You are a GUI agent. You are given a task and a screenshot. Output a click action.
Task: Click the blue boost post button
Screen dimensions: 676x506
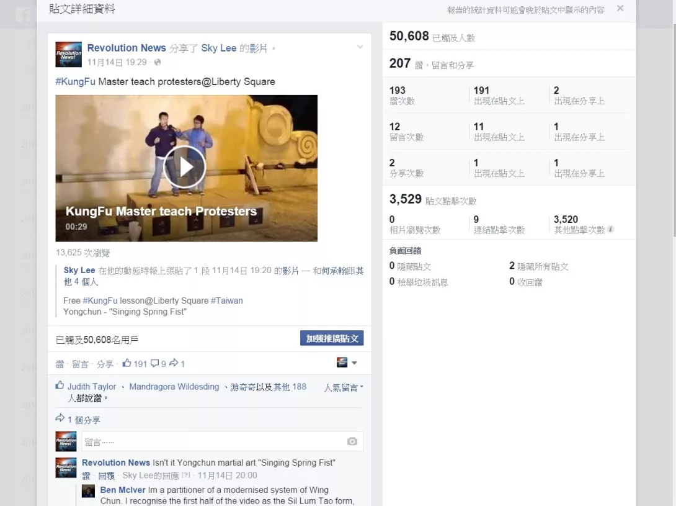pyautogui.click(x=332, y=338)
